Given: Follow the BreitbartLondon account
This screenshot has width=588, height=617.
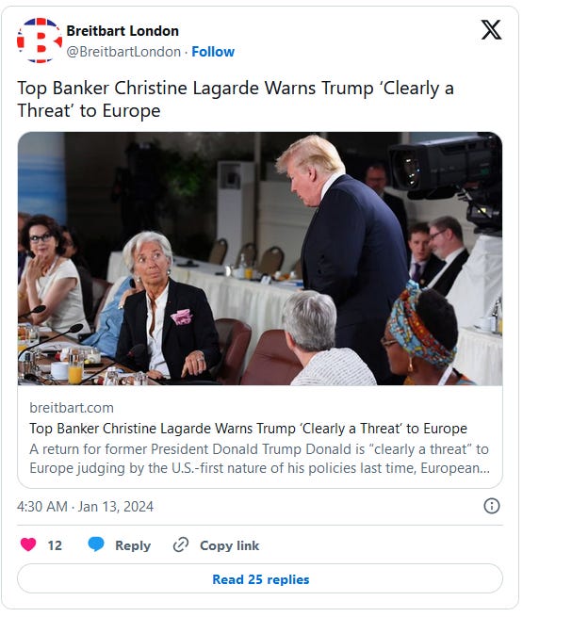Looking at the screenshot, I should (213, 52).
